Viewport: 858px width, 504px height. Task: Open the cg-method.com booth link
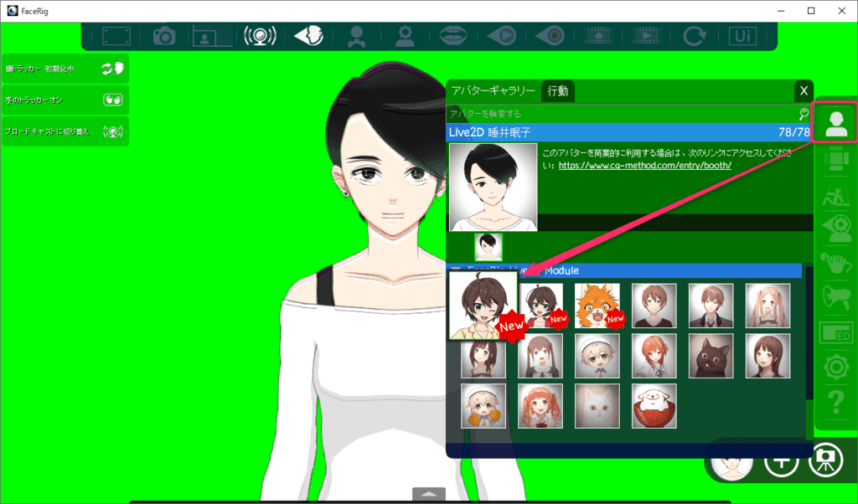(645, 166)
